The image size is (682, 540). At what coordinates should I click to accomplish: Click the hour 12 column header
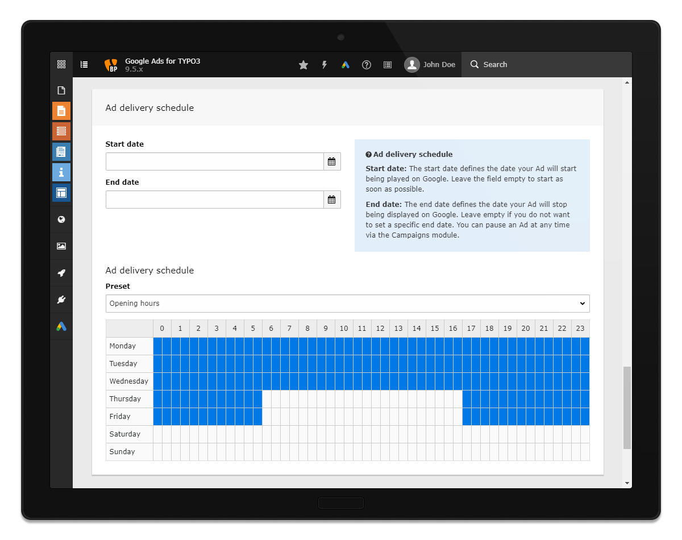pyautogui.click(x=381, y=329)
